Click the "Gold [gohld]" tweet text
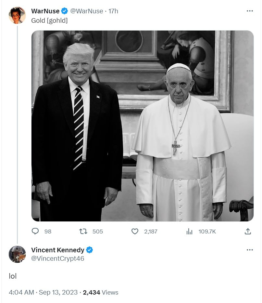Image resolution: width=262 pixels, height=303 pixels. (49, 20)
